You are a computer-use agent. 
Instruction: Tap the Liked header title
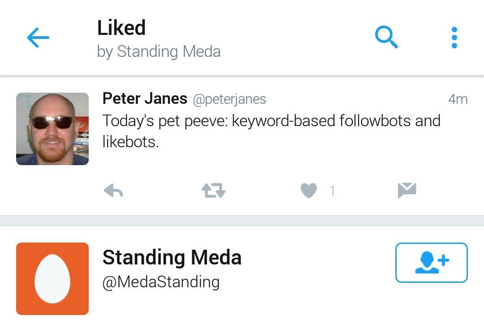tap(121, 28)
